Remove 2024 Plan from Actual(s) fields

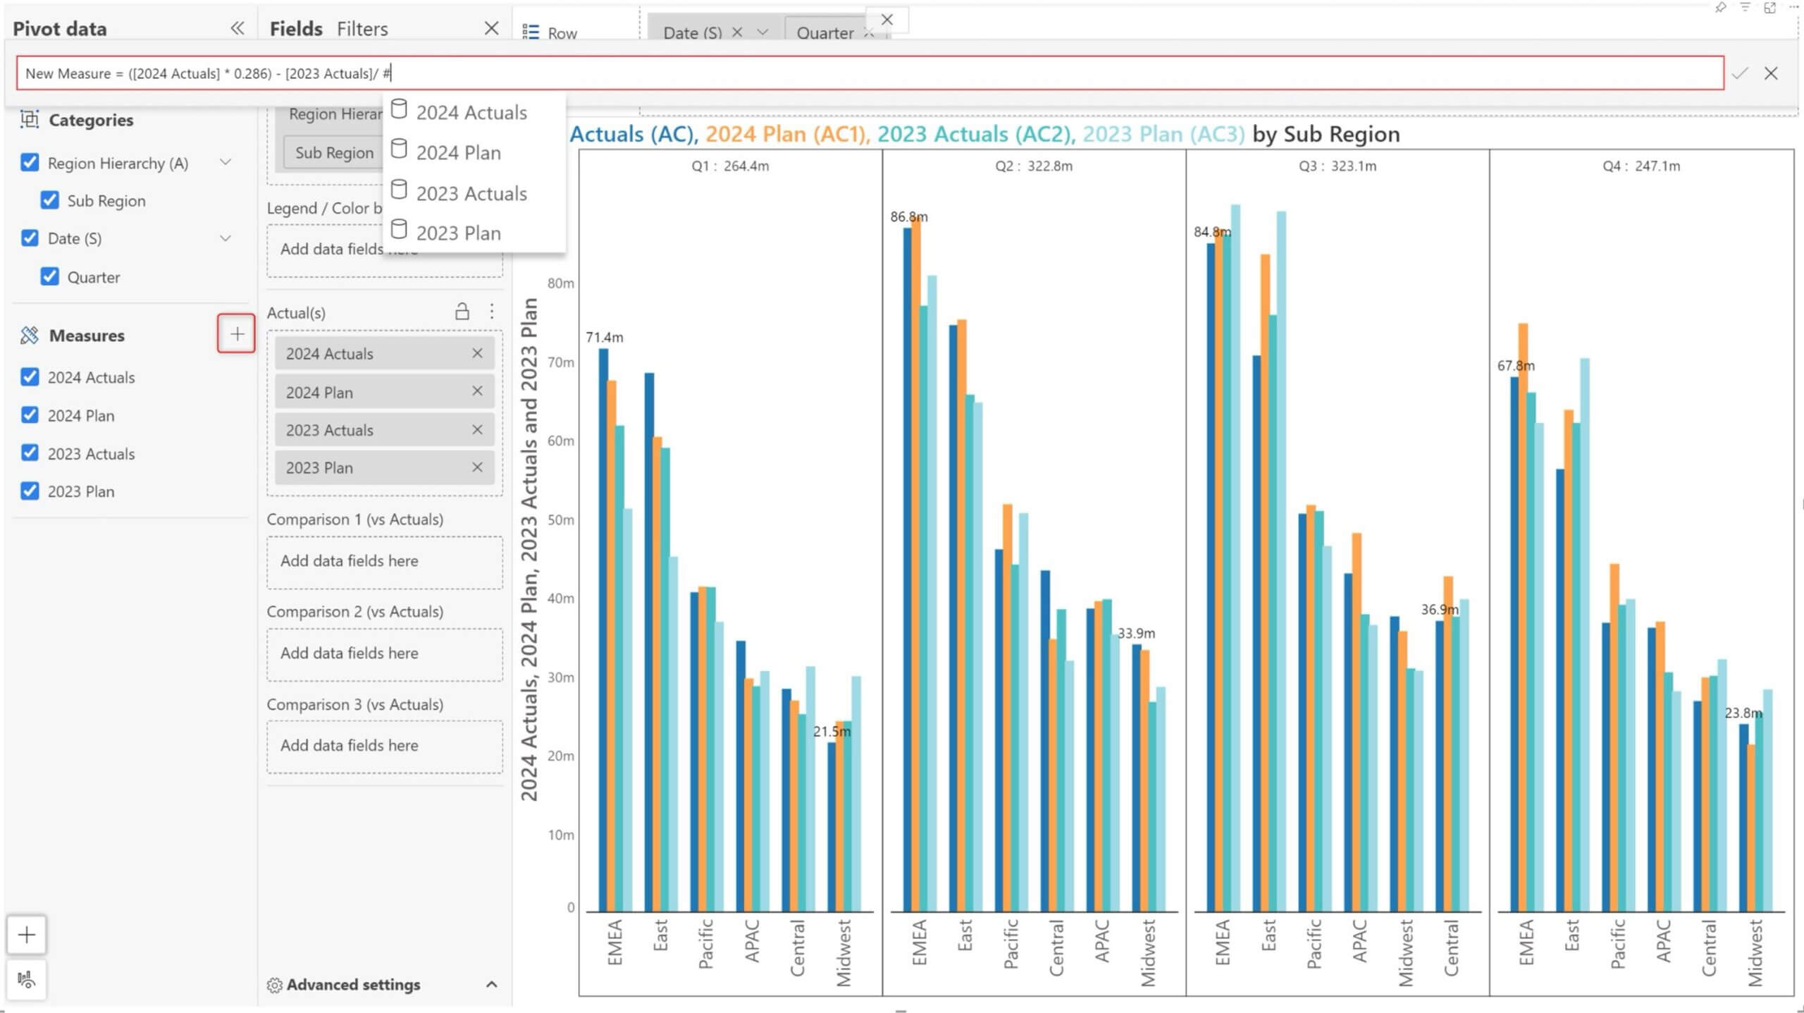click(x=477, y=391)
